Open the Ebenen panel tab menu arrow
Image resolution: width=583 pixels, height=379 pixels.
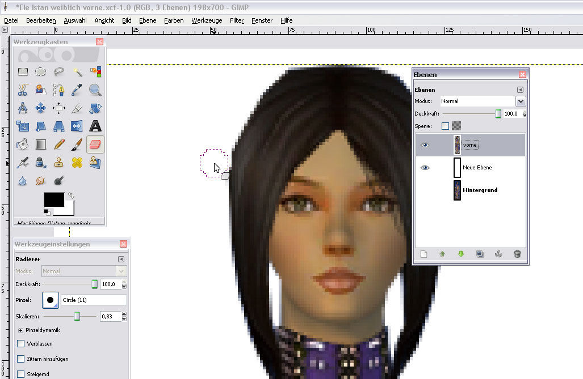(519, 90)
